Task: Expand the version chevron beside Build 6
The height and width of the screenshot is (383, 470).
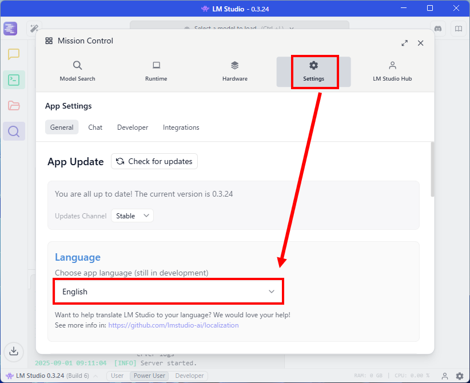Action: [x=95, y=376]
